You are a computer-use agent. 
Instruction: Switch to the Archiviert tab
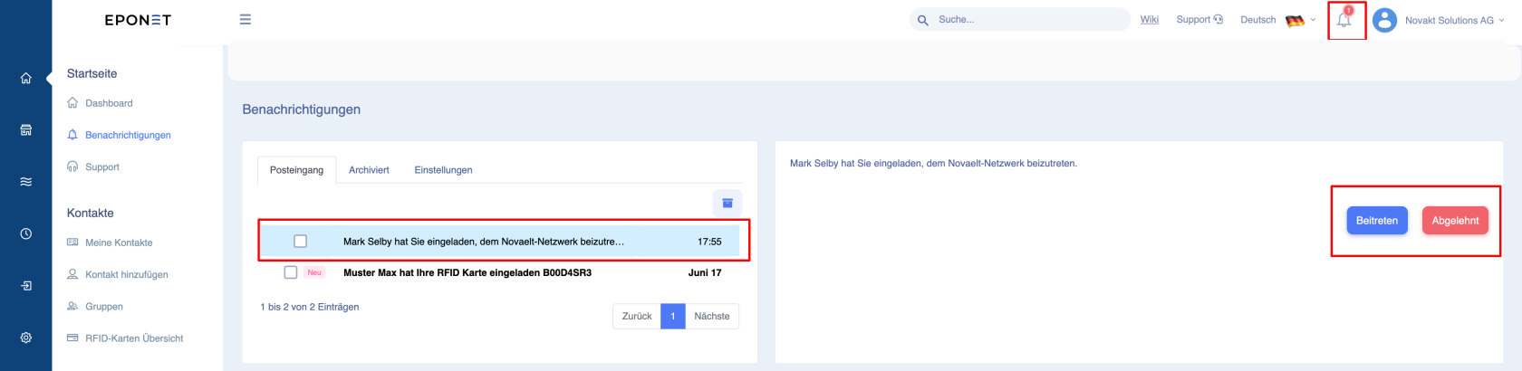coord(369,170)
